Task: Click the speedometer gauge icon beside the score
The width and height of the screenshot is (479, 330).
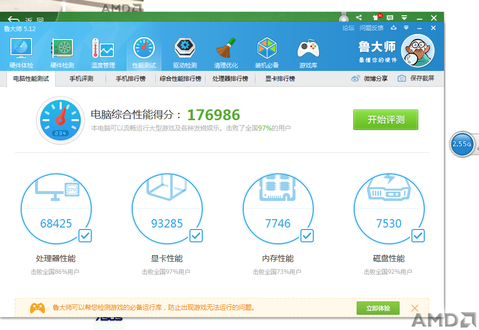Action: point(61,120)
